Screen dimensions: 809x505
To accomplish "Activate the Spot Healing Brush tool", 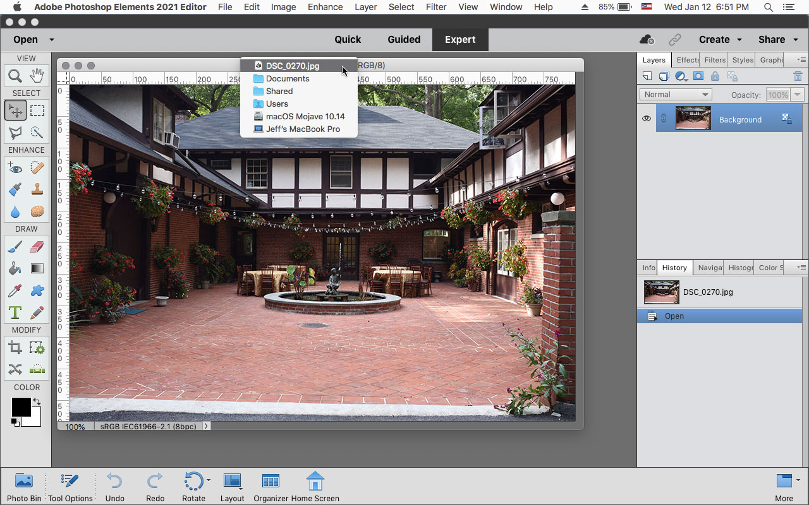I will pos(37,167).
